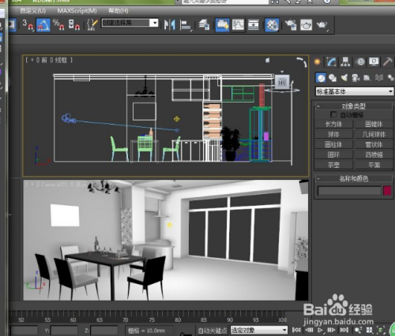Image resolution: width=395 pixels, height=336 pixels.
Task: Toggle the 自动关键点 auto key button
Action: point(213,330)
